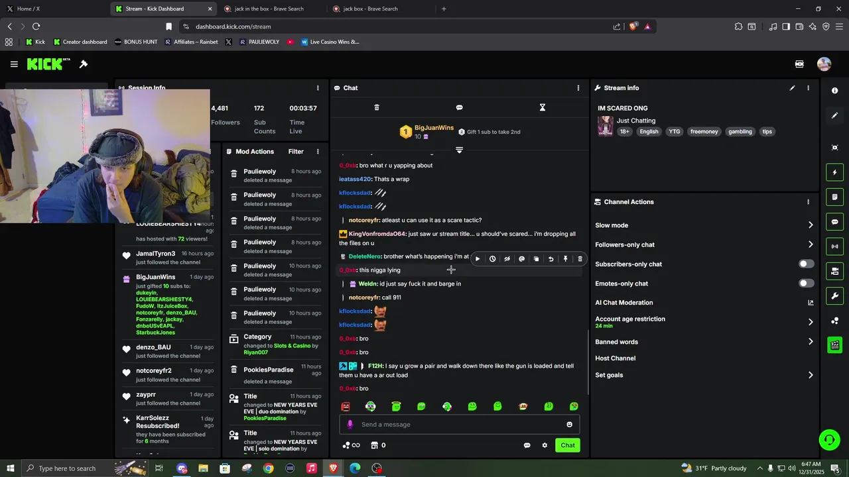Open Creator dashboard bookmark
The image size is (849, 477).
80,42
